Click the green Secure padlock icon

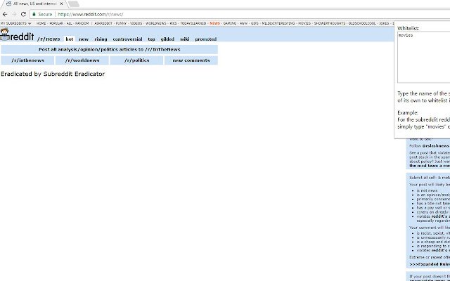click(34, 14)
